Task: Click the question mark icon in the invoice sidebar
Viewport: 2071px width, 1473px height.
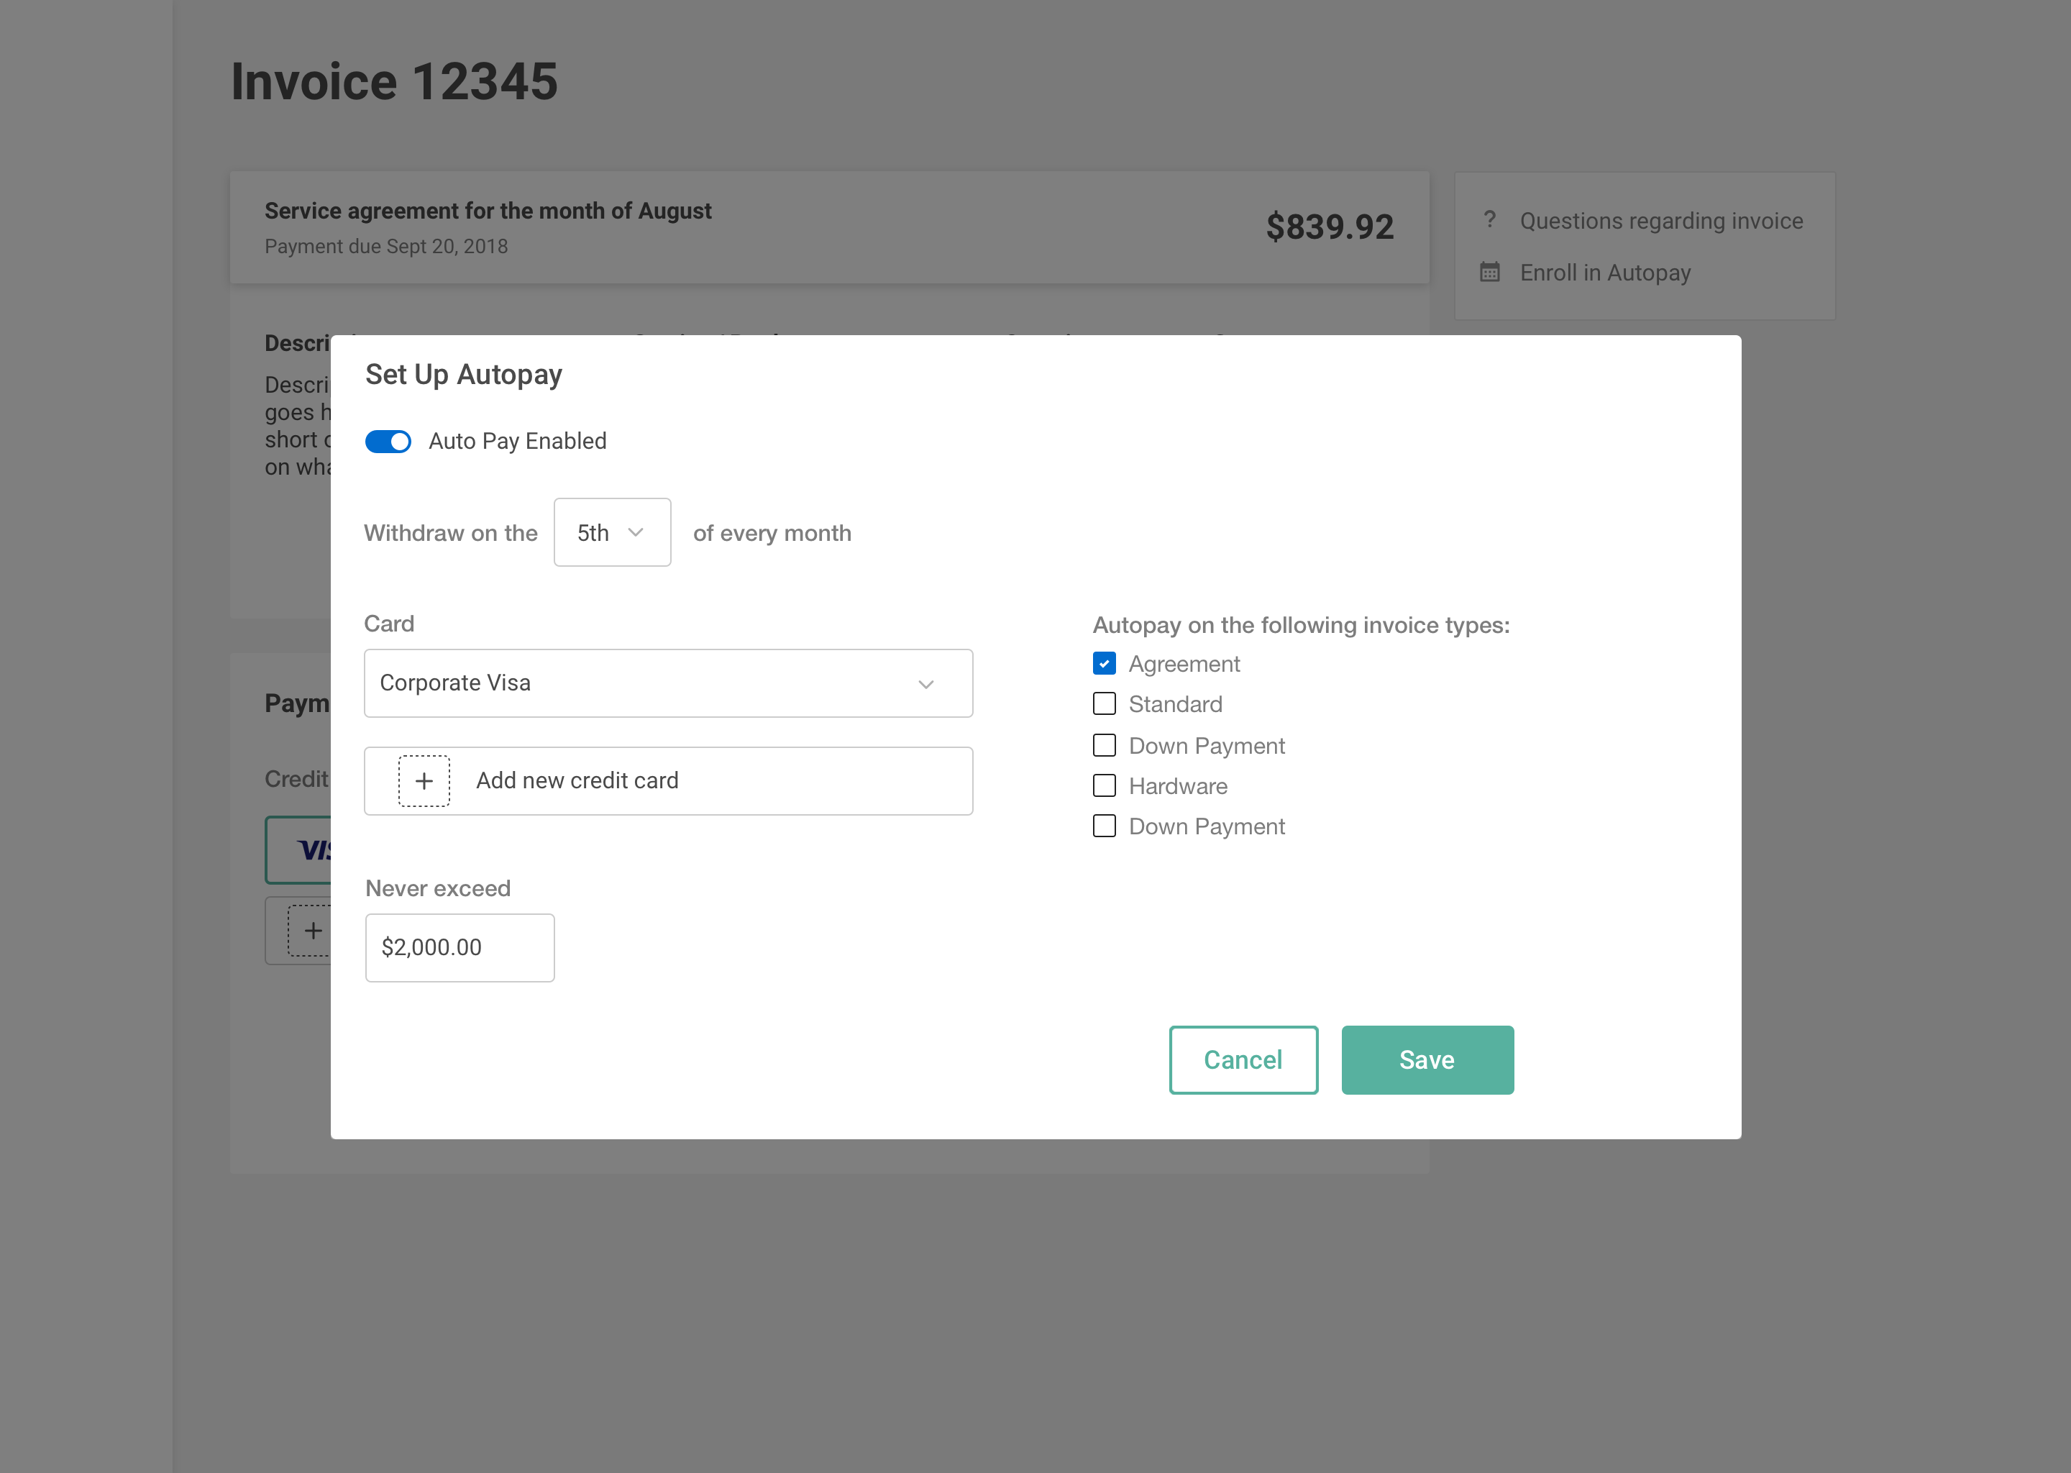Action: [x=1489, y=219]
